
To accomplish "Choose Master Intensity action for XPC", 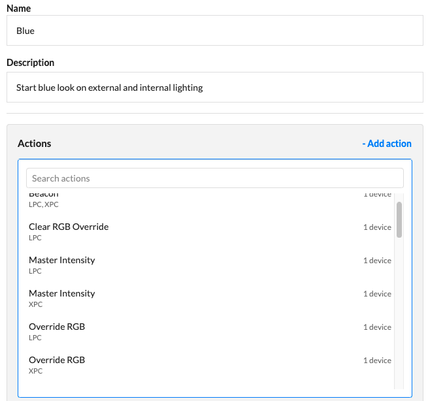I will (x=210, y=298).
